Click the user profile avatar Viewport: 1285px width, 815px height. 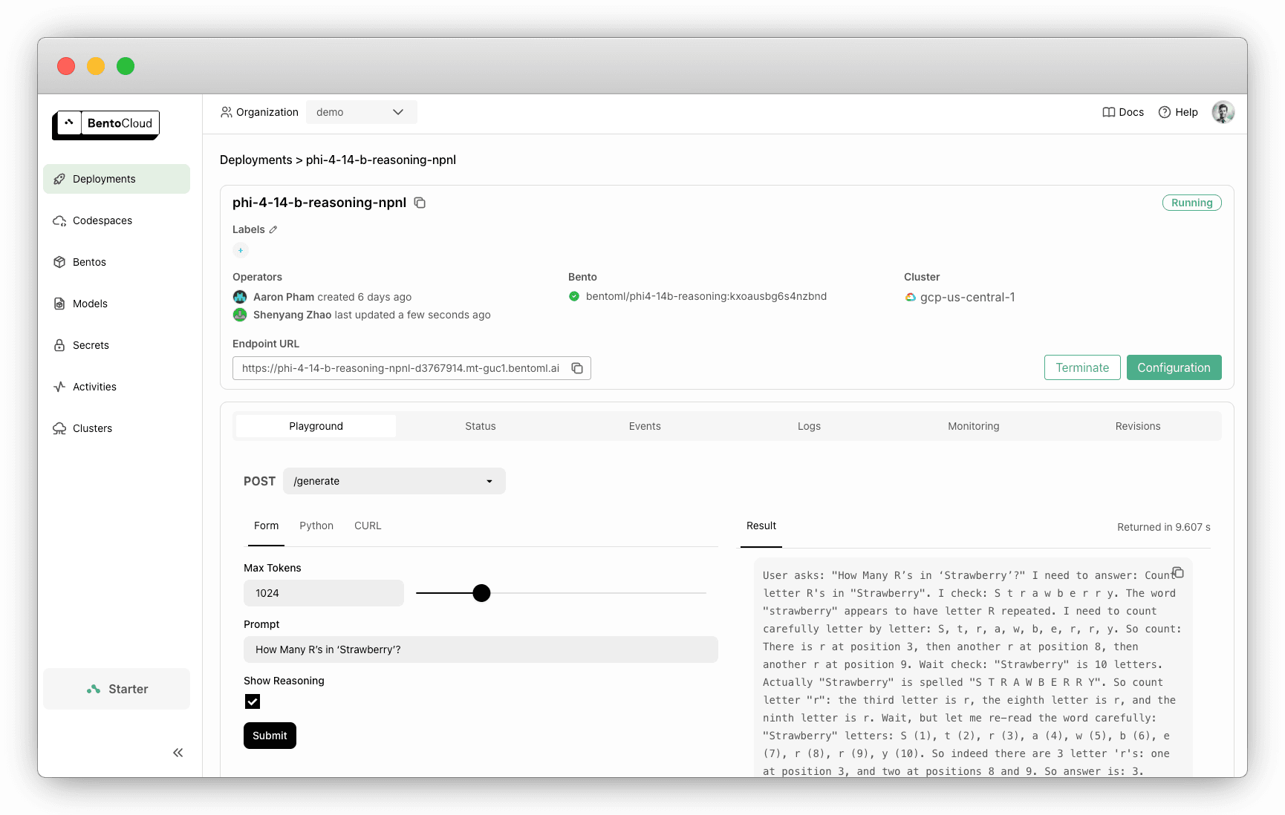tap(1223, 112)
